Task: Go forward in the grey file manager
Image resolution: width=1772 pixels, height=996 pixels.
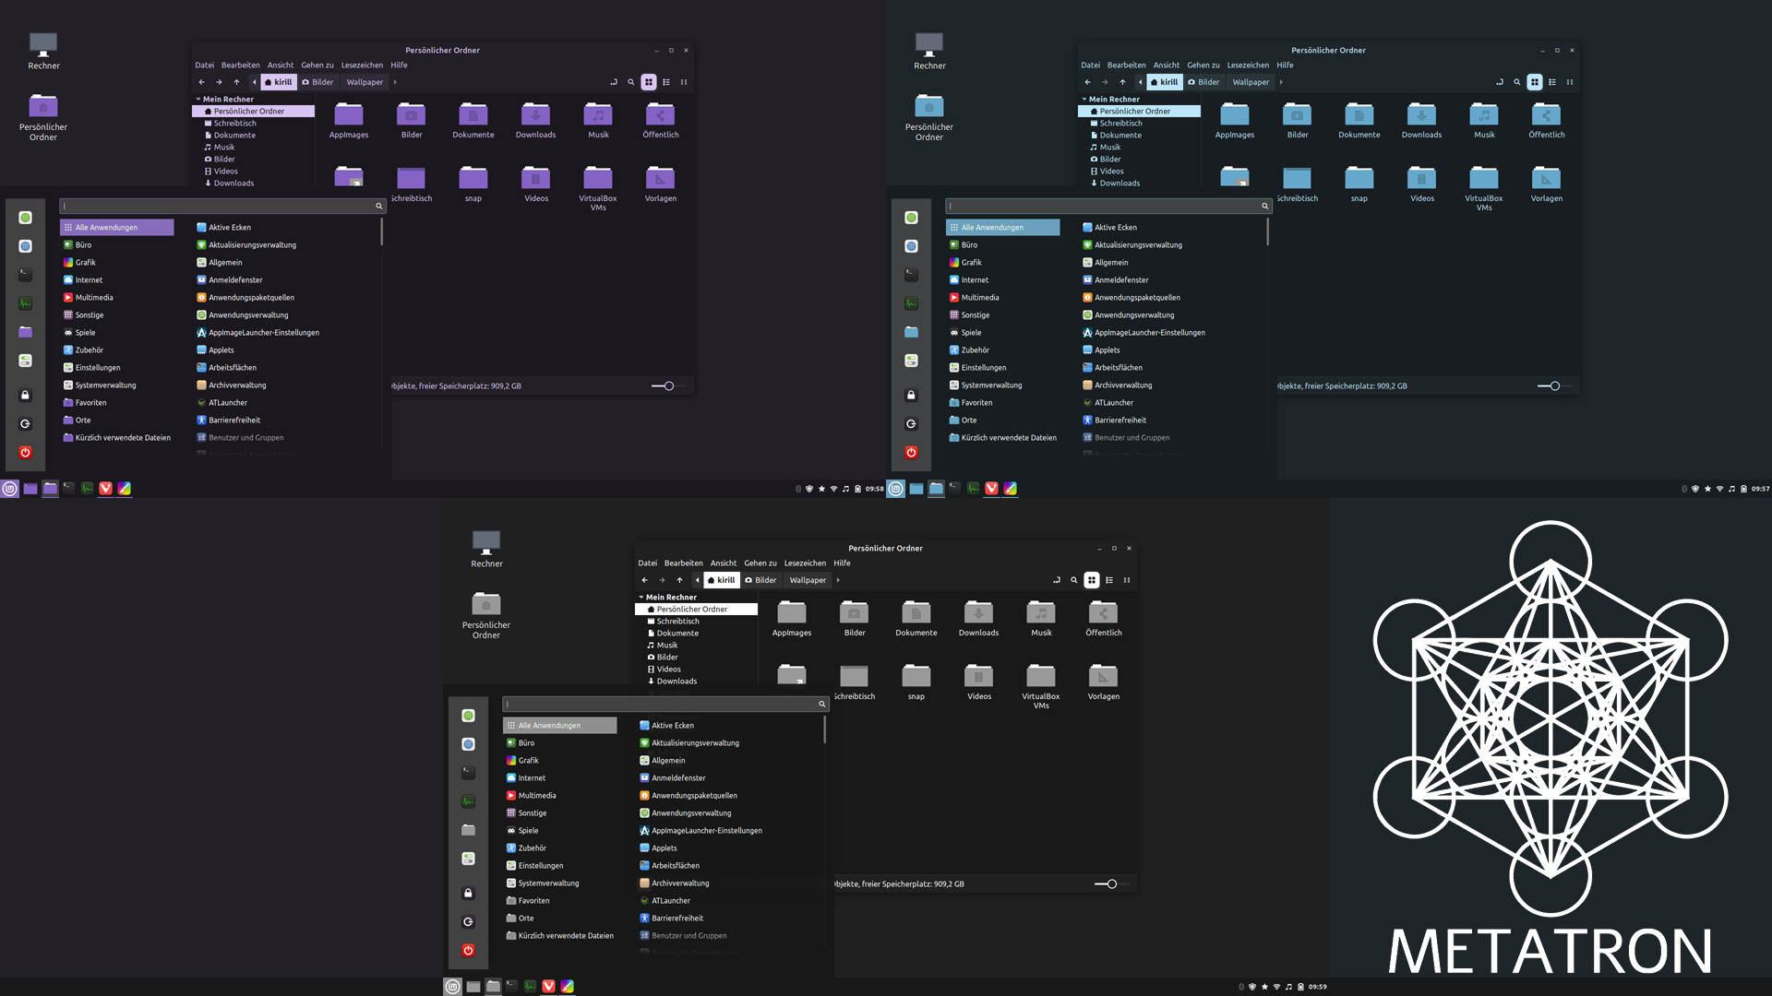Action: (x=662, y=580)
